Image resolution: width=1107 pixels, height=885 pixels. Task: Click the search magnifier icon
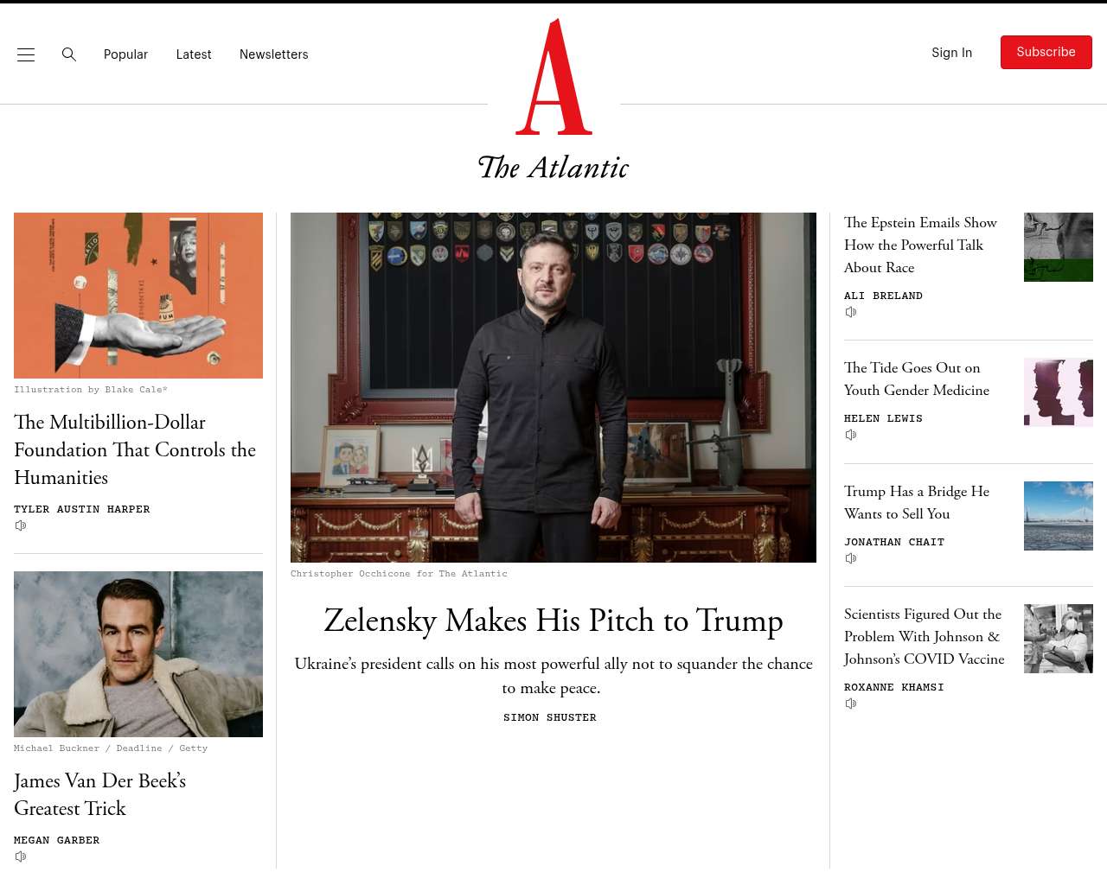[69, 54]
